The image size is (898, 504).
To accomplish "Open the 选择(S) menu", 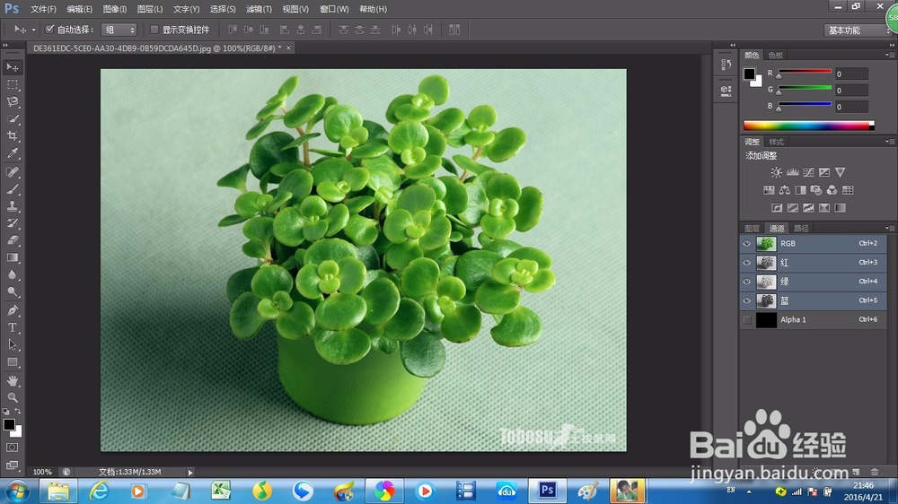I will (222, 9).
